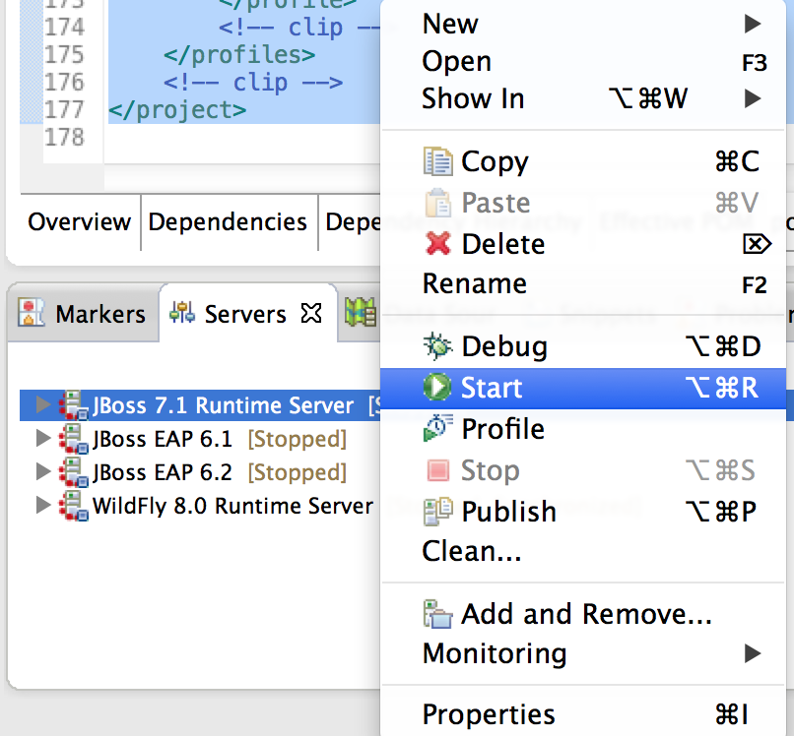Choose Open from the context menu
This screenshot has height=736, width=794.
[583, 62]
